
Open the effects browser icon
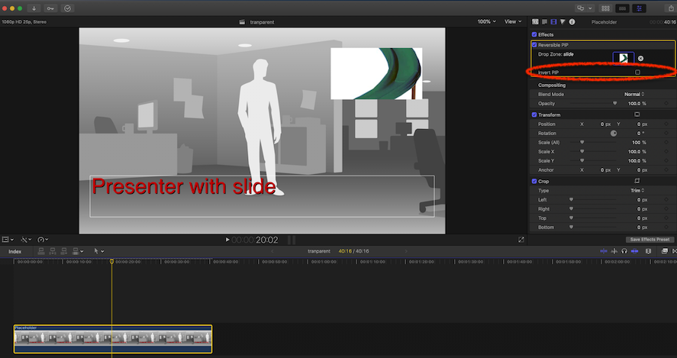665,251
